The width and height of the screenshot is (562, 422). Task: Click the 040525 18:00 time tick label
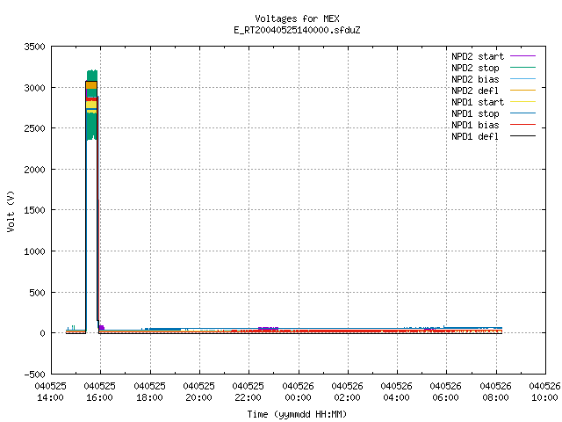[149, 392]
